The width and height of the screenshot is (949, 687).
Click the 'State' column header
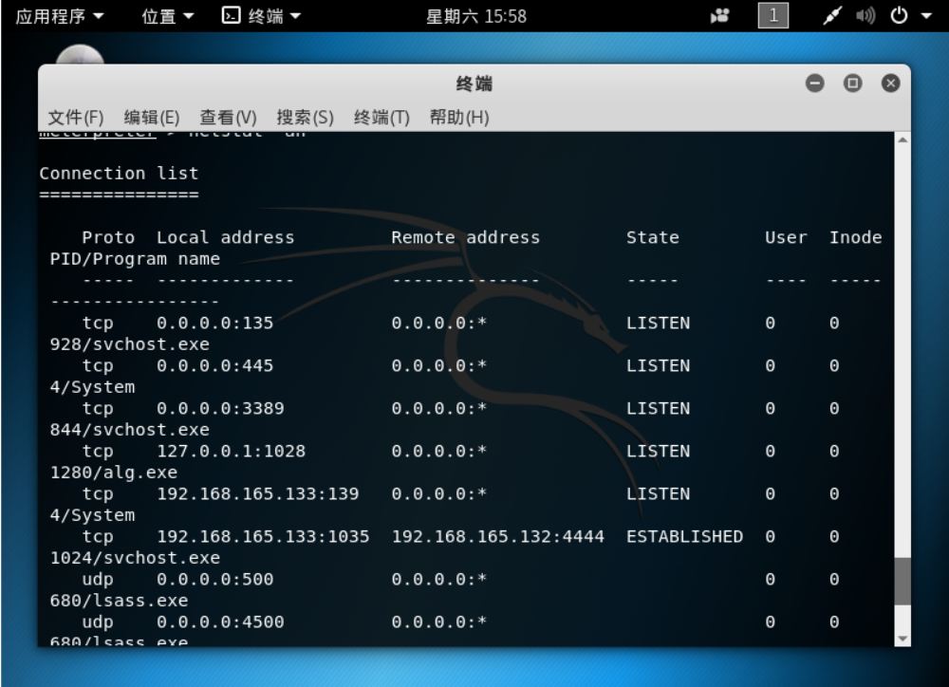pyautogui.click(x=653, y=237)
